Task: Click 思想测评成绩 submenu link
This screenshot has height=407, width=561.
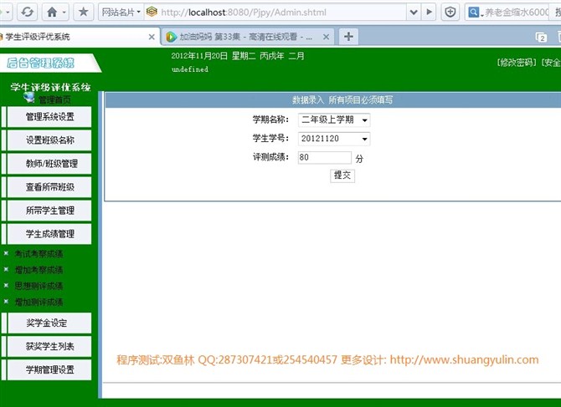Action: point(39,286)
